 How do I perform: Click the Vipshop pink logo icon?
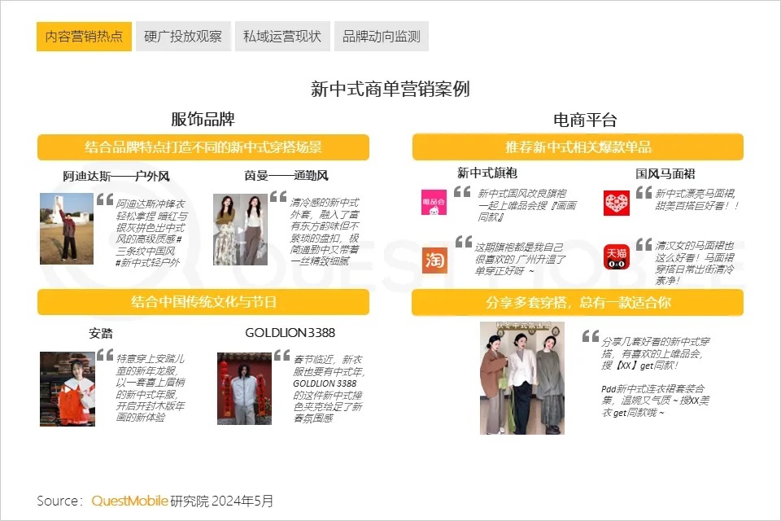(434, 202)
